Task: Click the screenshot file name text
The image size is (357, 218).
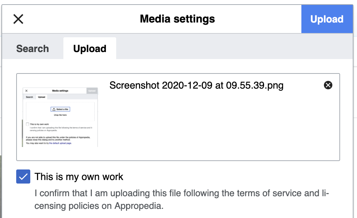Action: tap(196, 85)
